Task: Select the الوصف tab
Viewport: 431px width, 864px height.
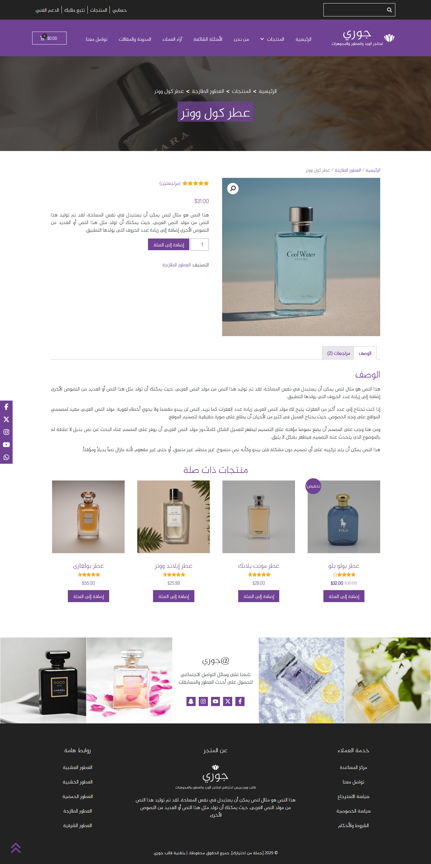Action: tap(365, 353)
